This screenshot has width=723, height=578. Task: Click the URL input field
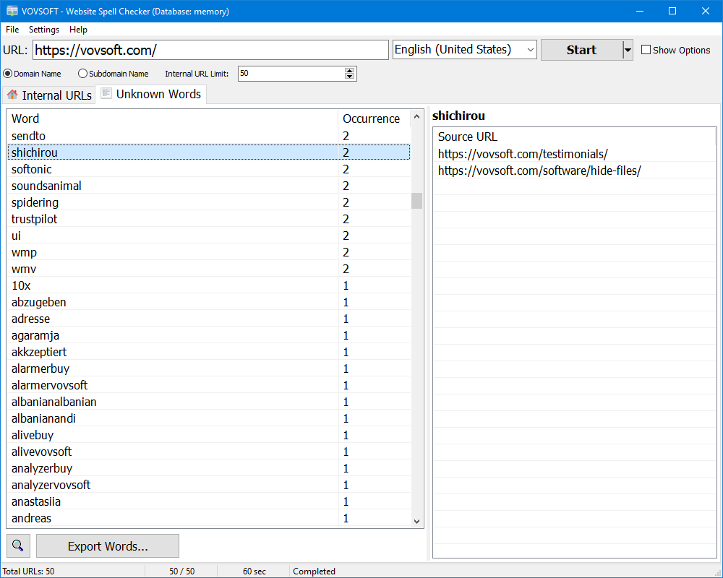(210, 50)
